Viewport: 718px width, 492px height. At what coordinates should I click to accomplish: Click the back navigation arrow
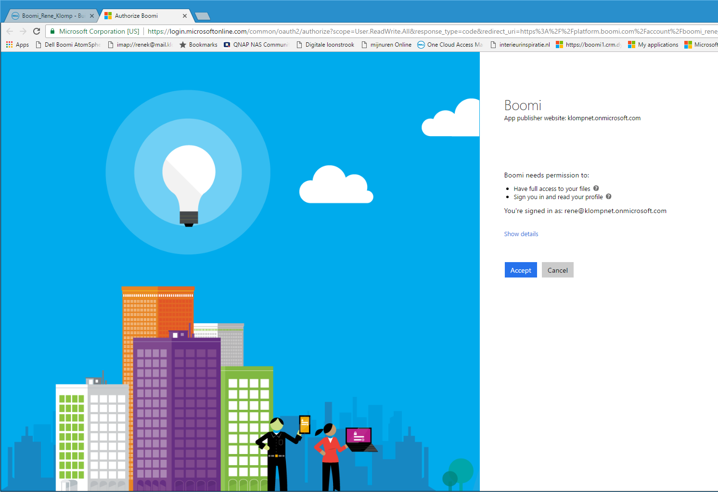coord(10,31)
